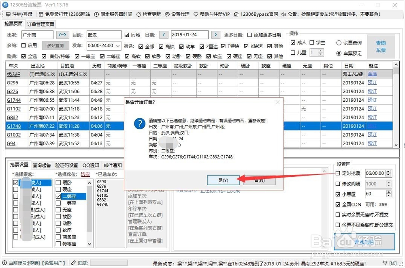Click train number G1102 in table
Viewport: 405px width, 268px height.
pyautogui.click(x=14, y=109)
